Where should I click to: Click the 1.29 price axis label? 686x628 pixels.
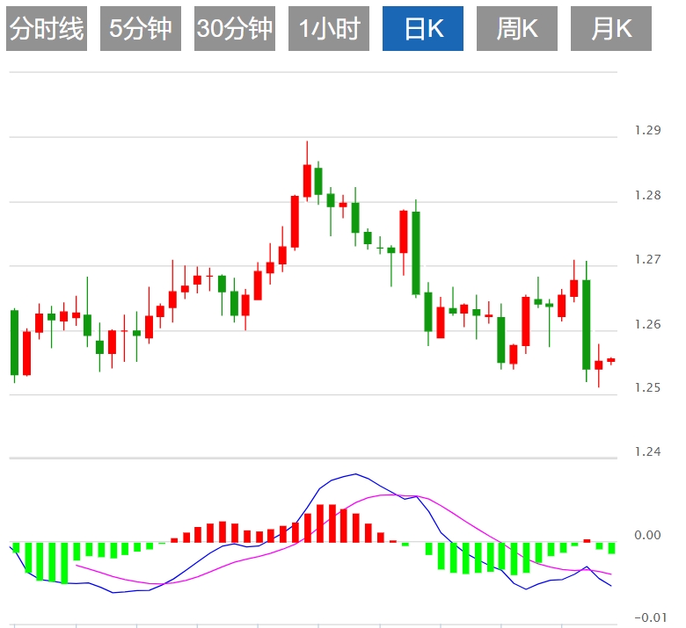pyautogui.click(x=647, y=130)
